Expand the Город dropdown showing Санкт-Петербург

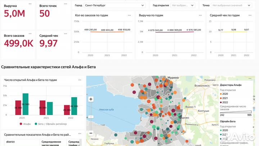pos(114,5)
